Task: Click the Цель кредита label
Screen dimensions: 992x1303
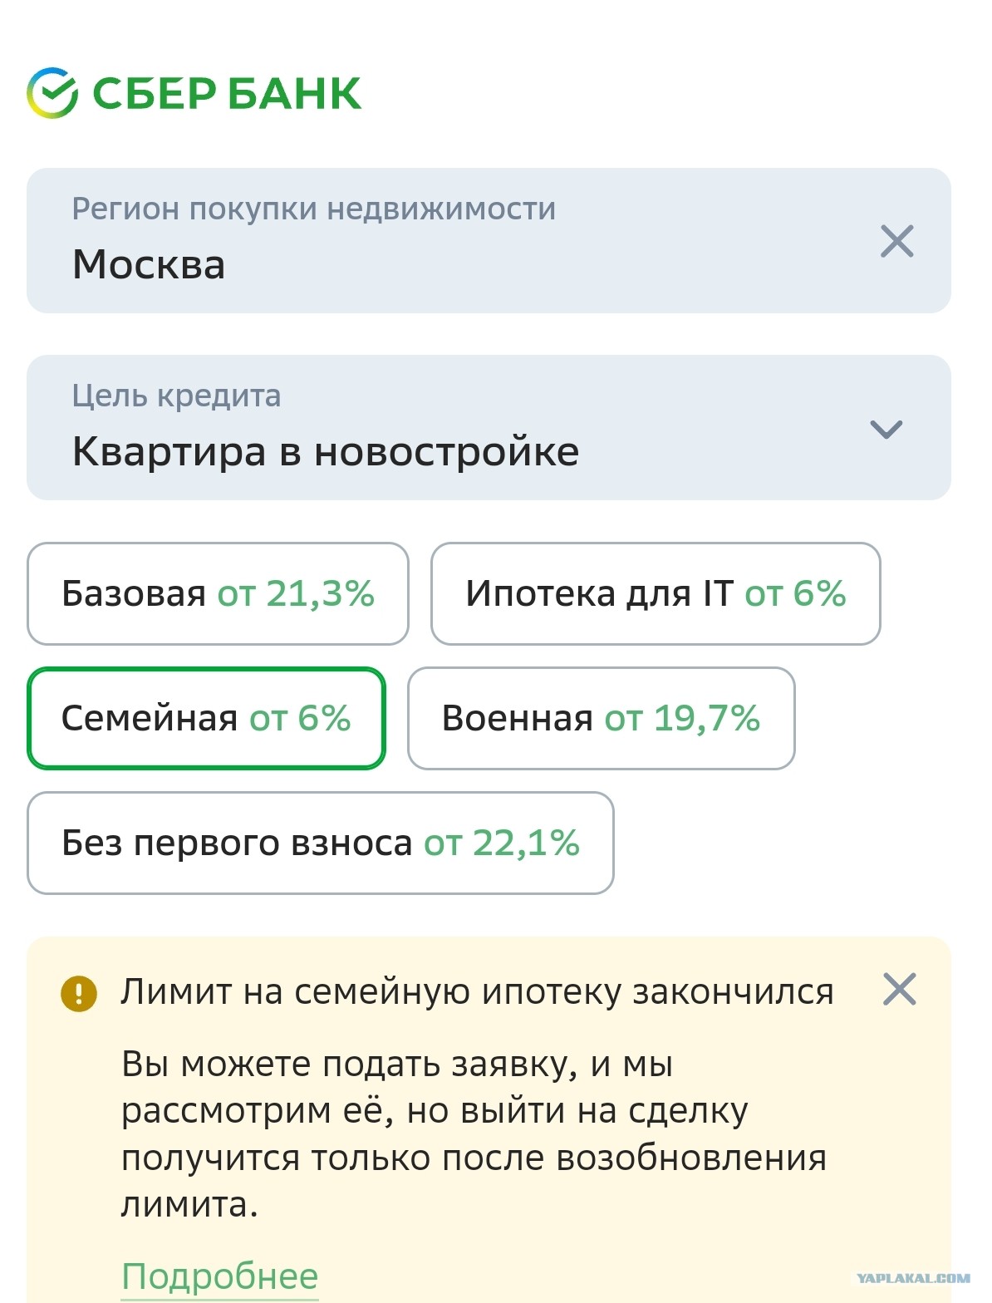Action: tap(176, 396)
